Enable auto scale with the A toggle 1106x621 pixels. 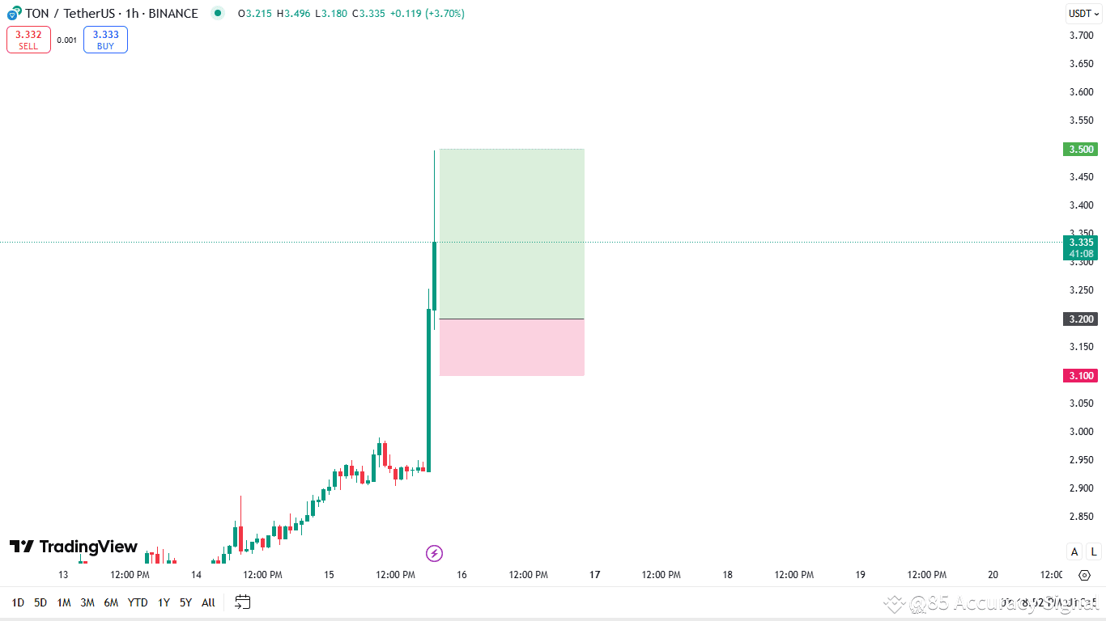coord(1074,551)
